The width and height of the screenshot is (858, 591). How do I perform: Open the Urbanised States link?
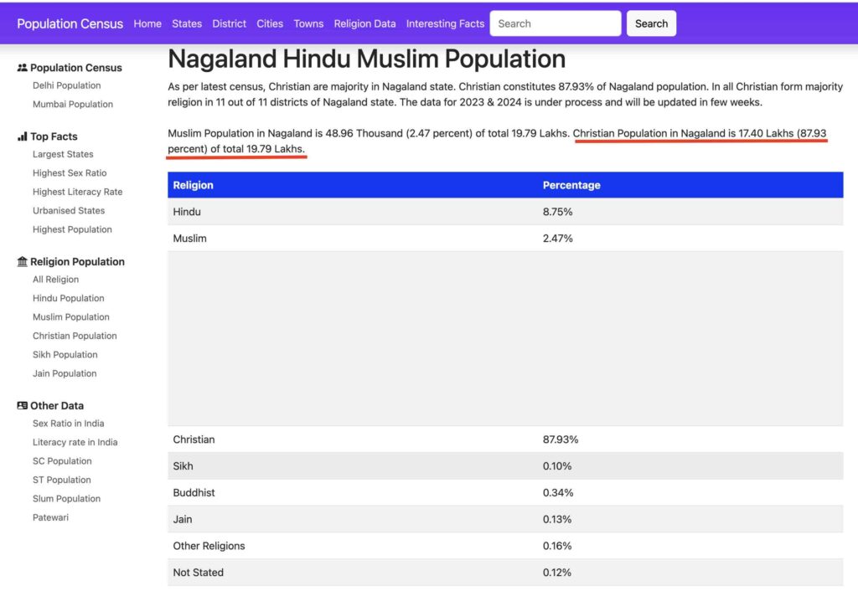click(69, 210)
